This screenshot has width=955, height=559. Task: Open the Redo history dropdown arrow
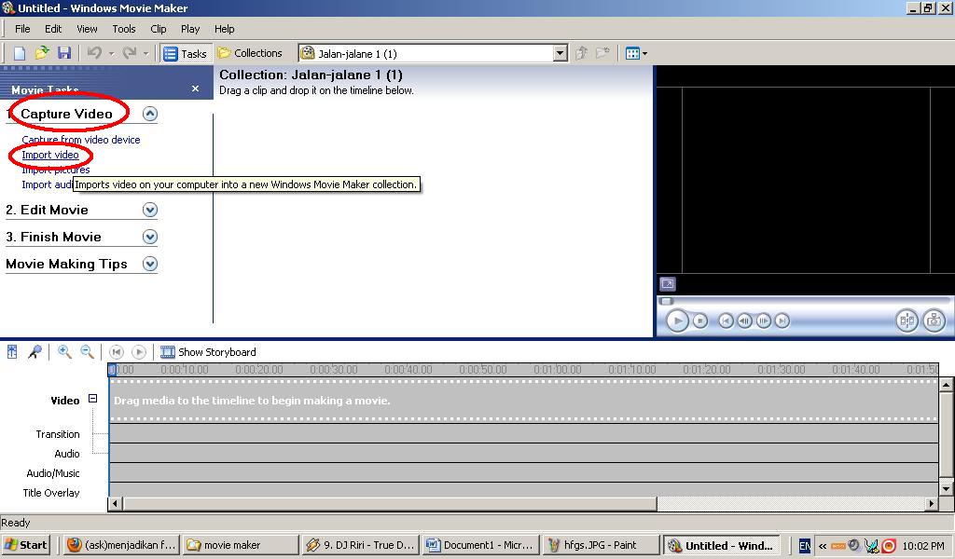(x=145, y=53)
